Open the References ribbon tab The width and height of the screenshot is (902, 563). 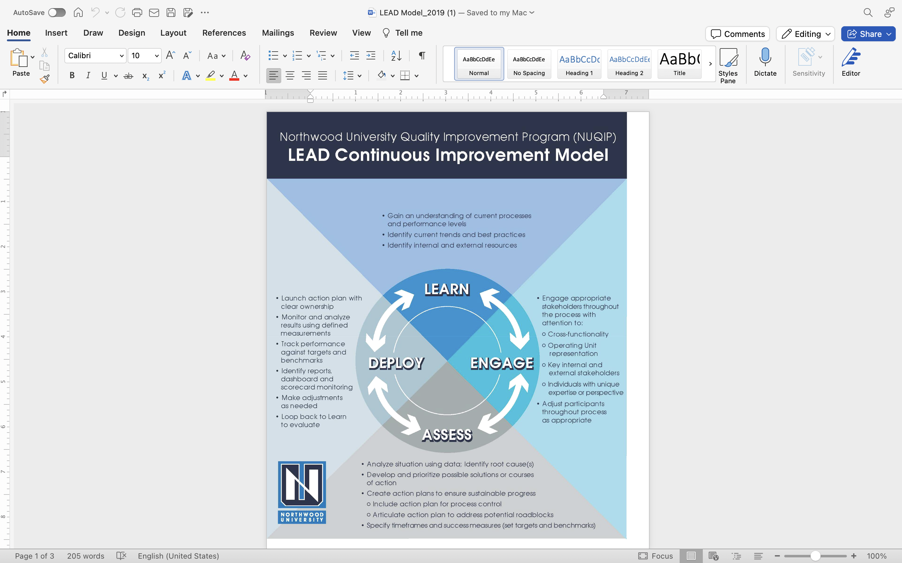click(x=224, y=33)
